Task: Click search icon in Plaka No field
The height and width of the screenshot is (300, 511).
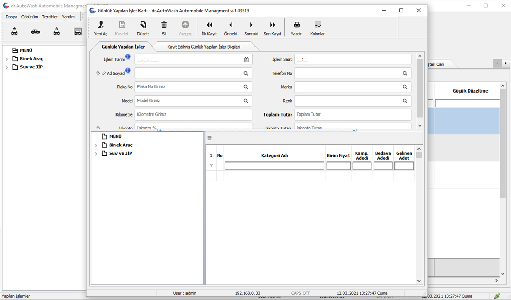Action: [x=246, y=87]
